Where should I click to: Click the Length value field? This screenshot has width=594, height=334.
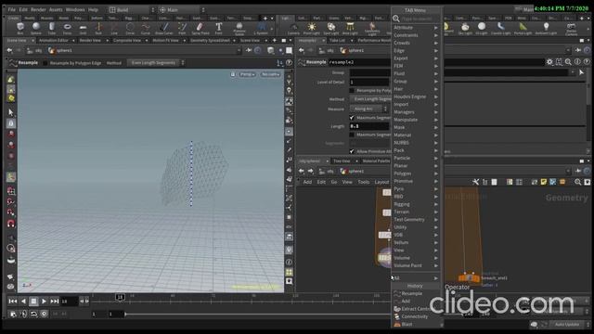(x=369, y=126)
